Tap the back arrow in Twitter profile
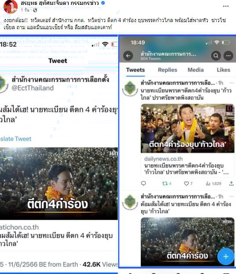 pos(128,56)
